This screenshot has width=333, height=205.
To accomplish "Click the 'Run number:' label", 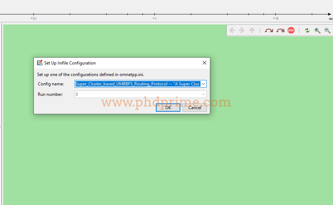I will click(x=50, y=94).
